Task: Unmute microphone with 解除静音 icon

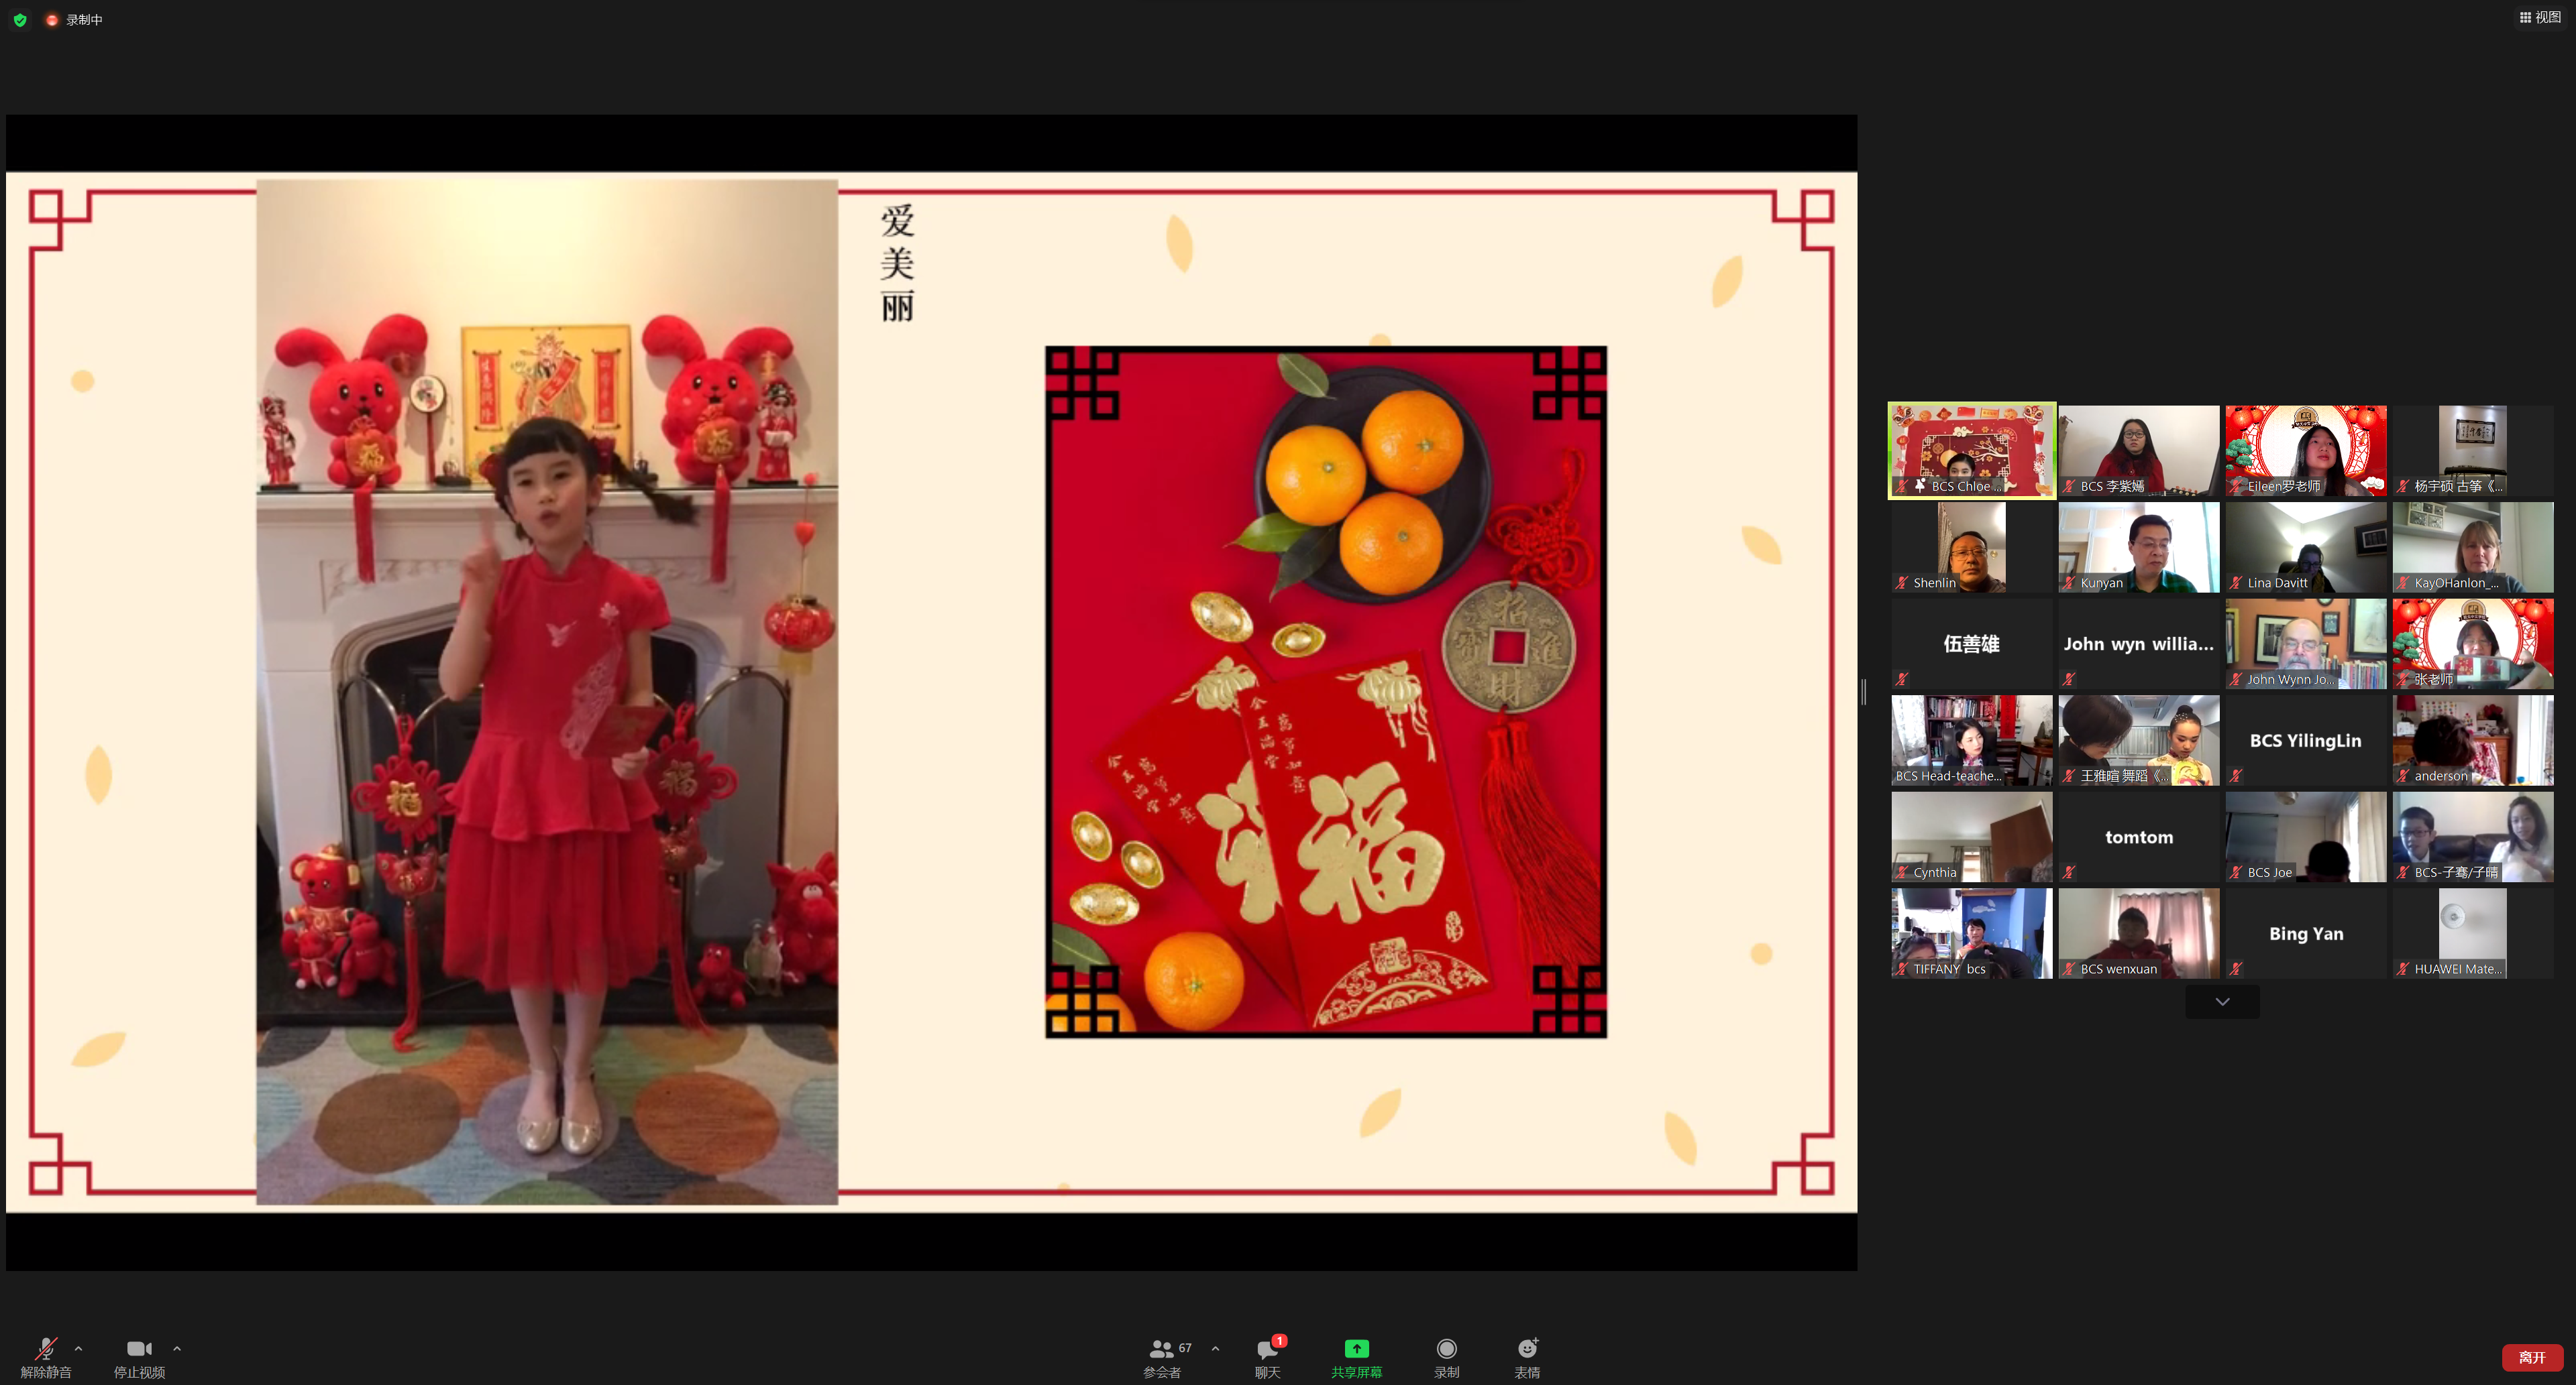Action: point(45,1349)
